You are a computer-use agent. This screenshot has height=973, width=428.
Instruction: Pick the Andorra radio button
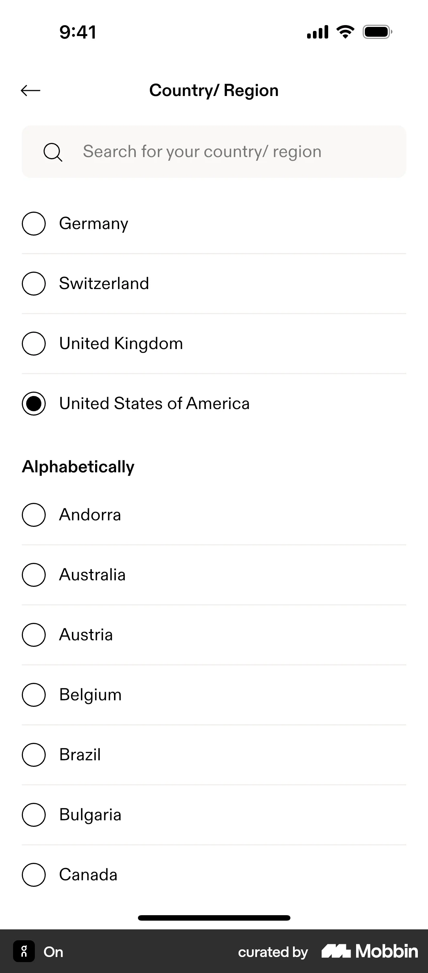pyautogui.click(x=34, y=515)
